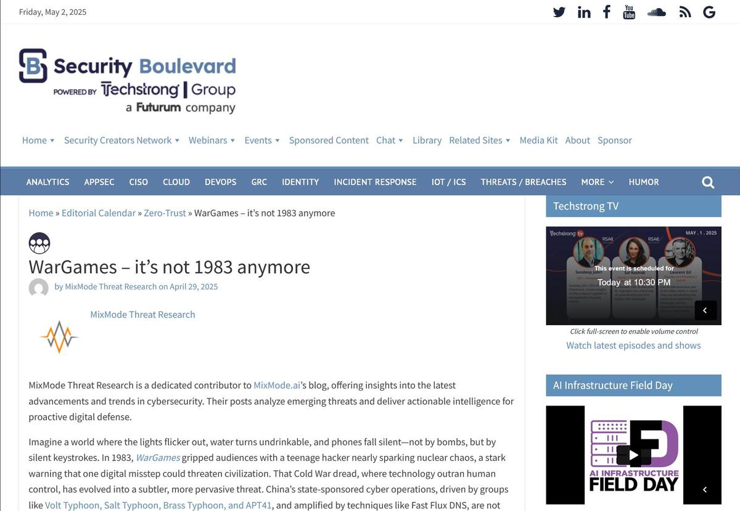The image size is (740, 511).
Task: Expand the Home dropdown menu
Action: point(38,140)
